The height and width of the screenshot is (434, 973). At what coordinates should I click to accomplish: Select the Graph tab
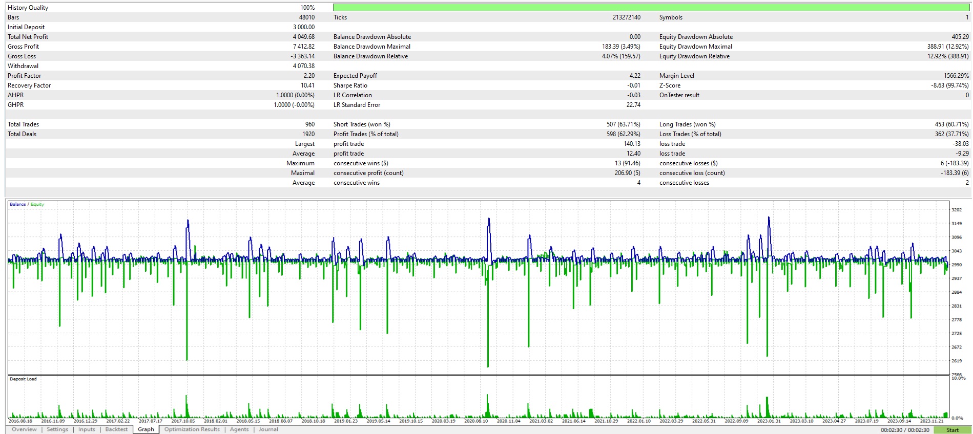146,429
